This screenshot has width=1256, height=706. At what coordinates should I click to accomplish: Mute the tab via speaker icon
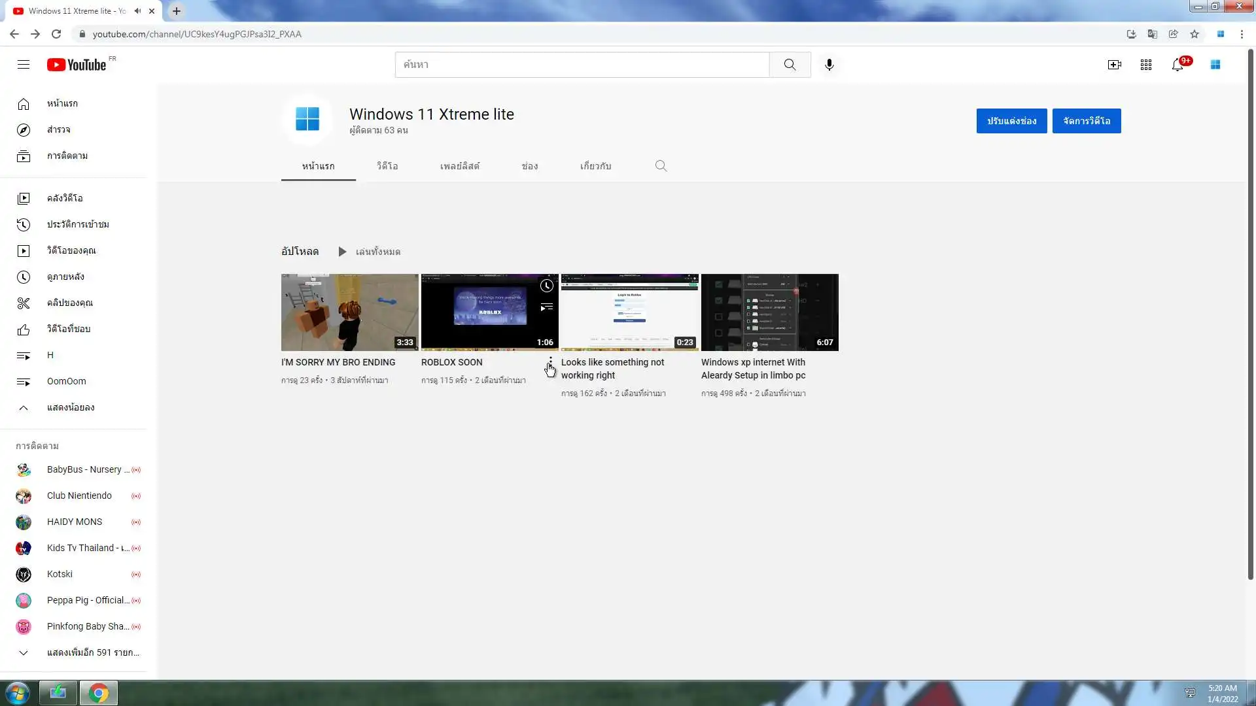click(137, 11)
